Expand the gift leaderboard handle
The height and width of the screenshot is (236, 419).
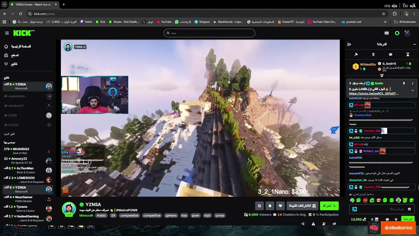coord(382,76)
